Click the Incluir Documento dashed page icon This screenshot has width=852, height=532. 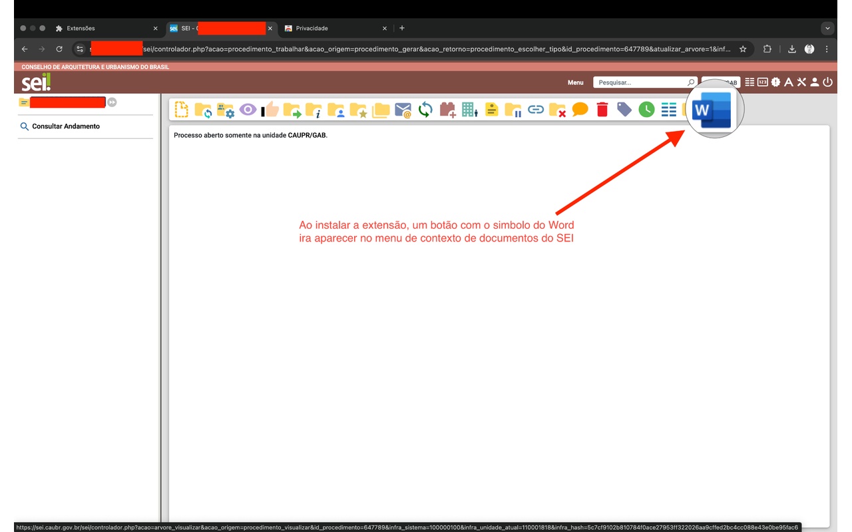click(x=181, y=110)
